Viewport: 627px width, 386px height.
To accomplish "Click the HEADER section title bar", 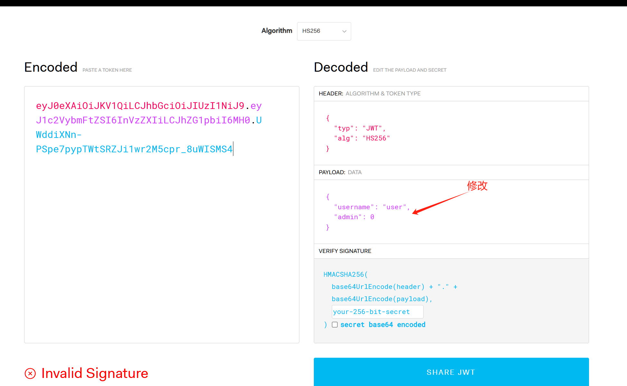I will click(370, 94).
